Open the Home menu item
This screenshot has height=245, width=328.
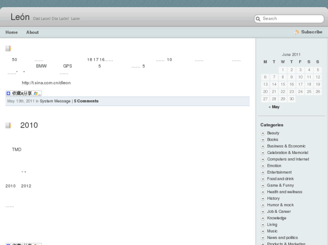click(12, 32)
